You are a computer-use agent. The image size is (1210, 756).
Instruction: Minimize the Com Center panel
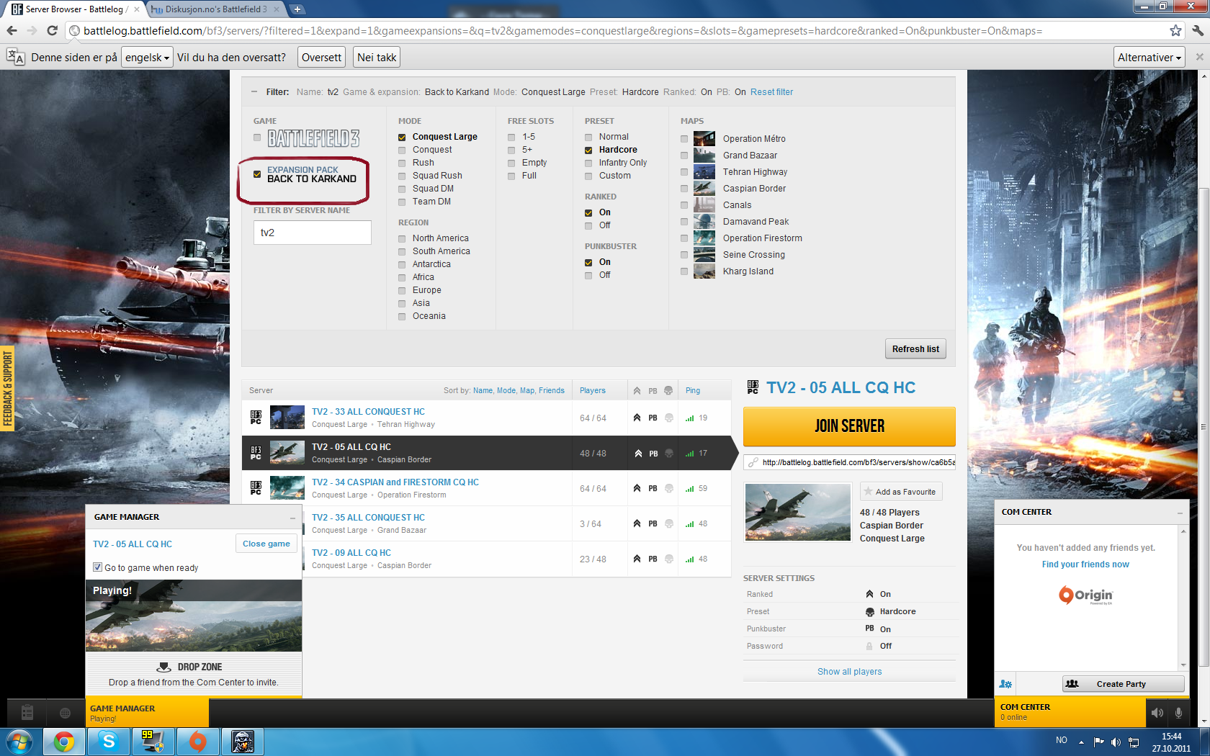click(x=1180, y=513)
